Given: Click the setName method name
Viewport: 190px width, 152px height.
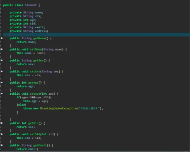Looking at the screenshot, I should coord(36,50).
